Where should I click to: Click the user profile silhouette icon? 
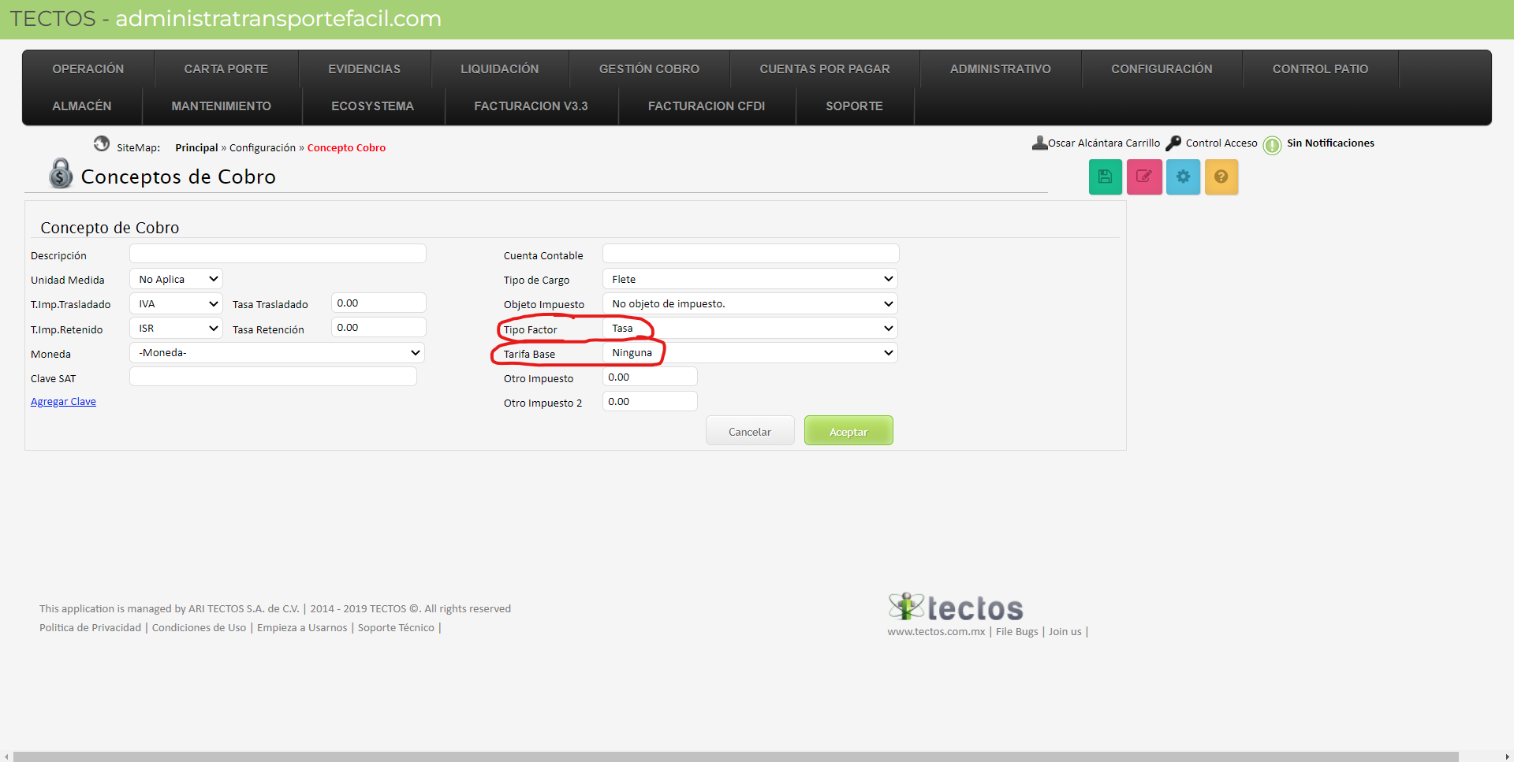1039,143
